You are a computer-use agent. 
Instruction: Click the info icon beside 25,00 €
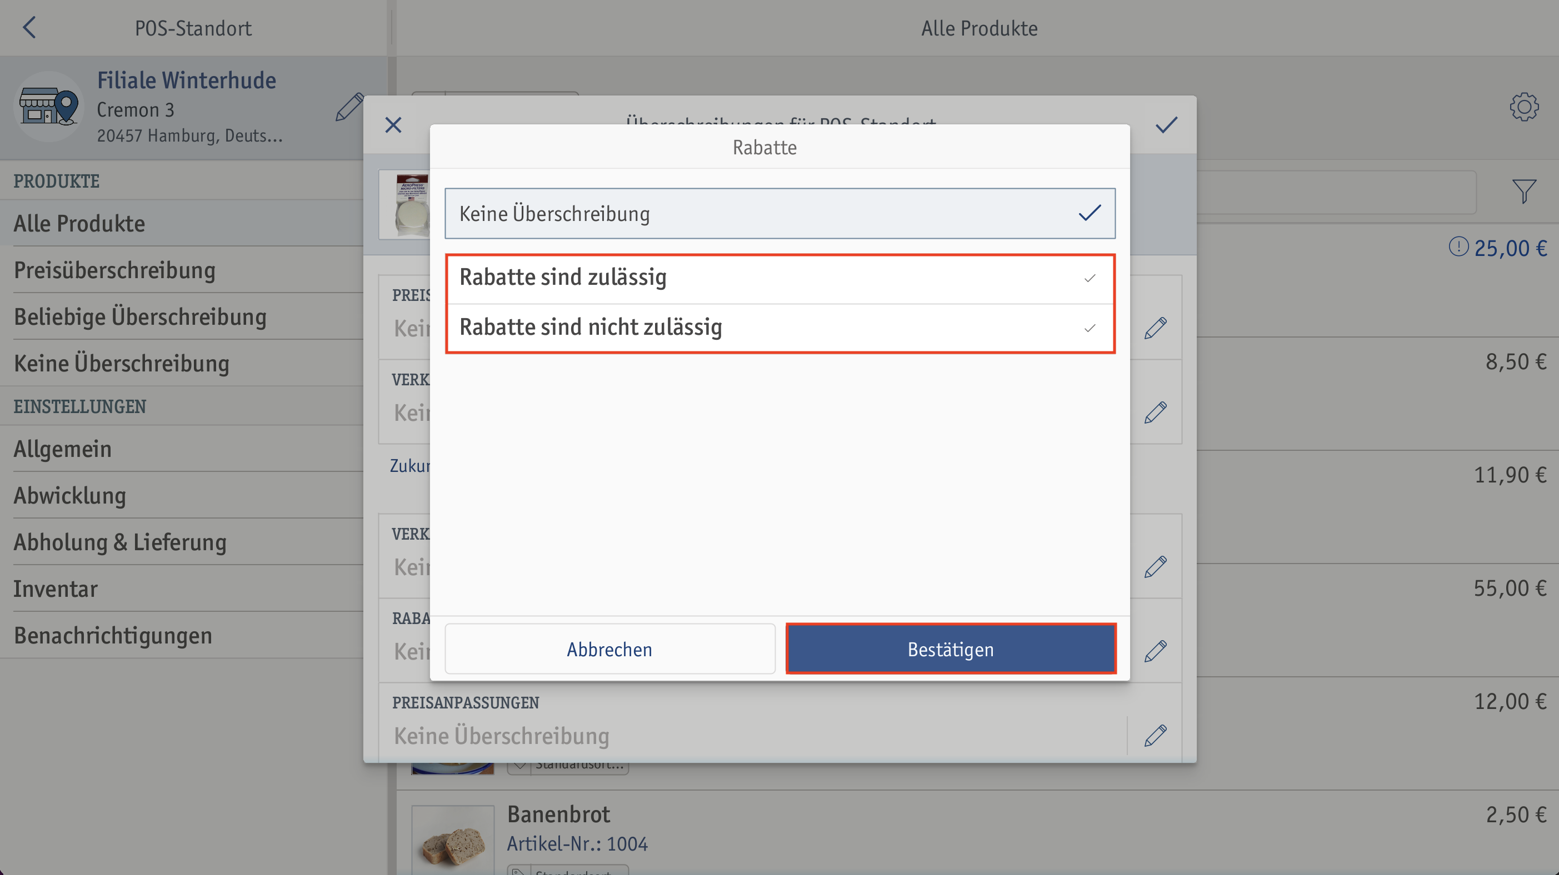click(x=1458, y=247)
